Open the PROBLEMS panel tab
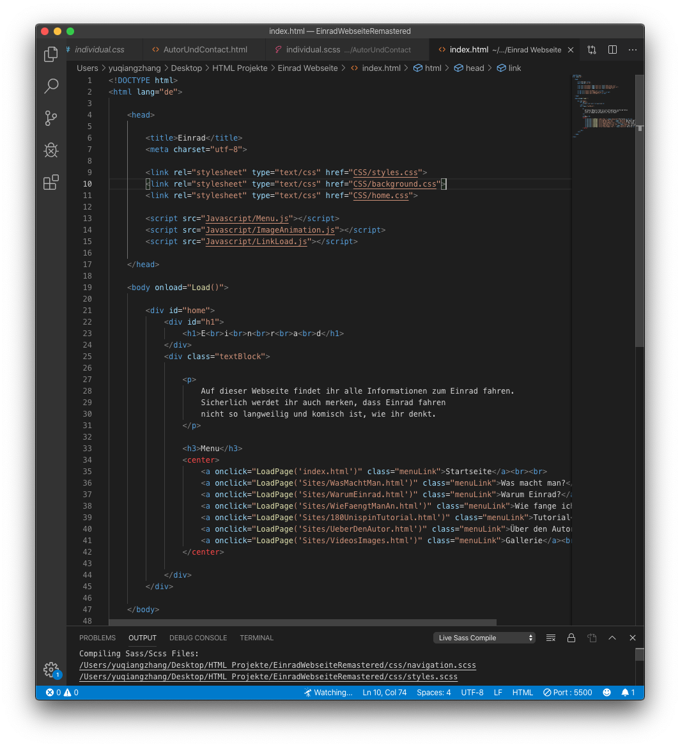 97,638
